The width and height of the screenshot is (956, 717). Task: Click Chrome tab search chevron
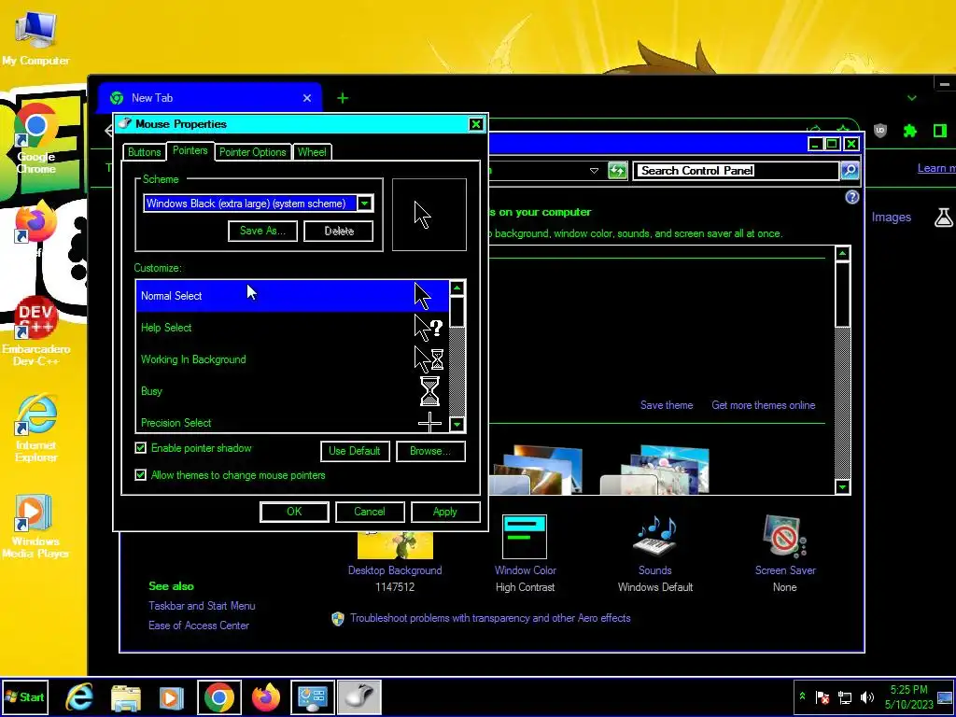click(x=911, y=97)
